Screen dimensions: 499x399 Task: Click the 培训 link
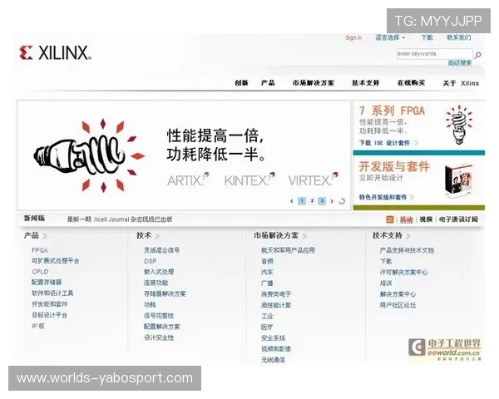coord(385,283)
